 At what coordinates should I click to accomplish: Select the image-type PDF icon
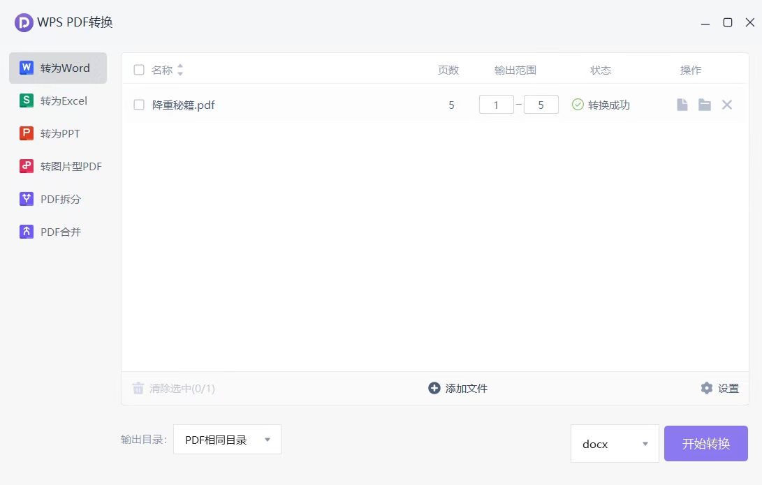pyautogui.click(x=27, y=166)
